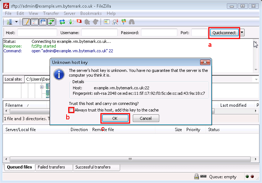The height and width of the screenshot is (183, 262).
Task: Click file list scrollbar left arrow
Action: pyautogui.click(x=6, y=111)
